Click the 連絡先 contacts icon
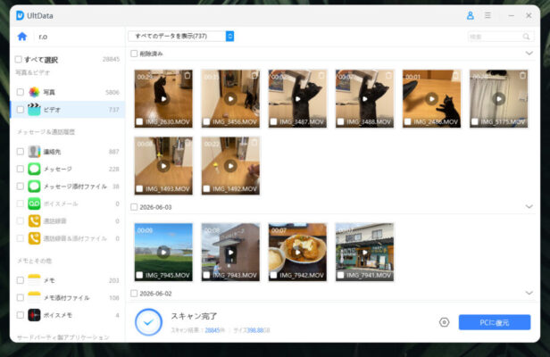This screenshot has width=550, height=357. 34,152
